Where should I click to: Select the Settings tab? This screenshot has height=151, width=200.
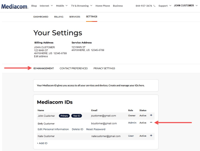click(92, 17)
